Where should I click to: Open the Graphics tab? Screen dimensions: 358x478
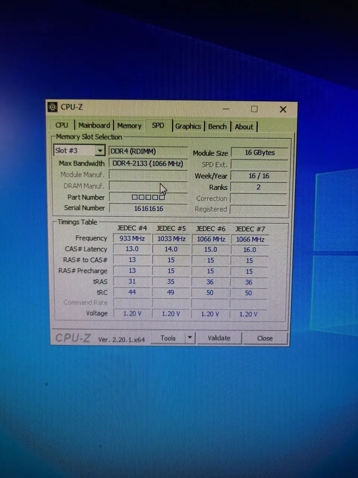tap(188, 126)
